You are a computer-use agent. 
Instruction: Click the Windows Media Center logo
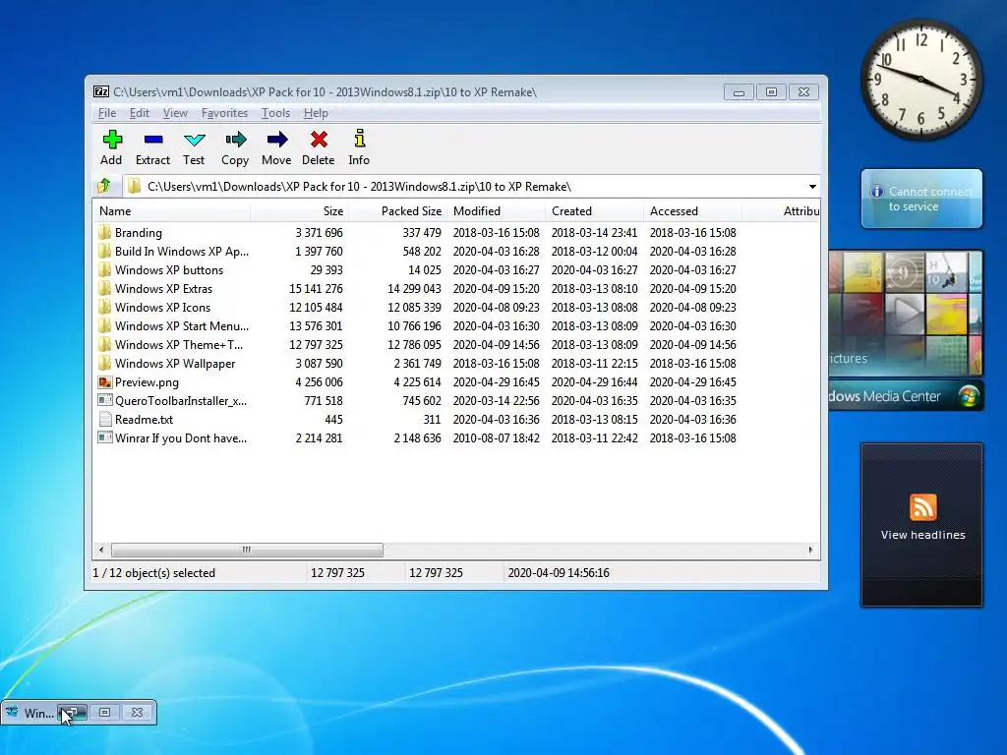(969, 395)
